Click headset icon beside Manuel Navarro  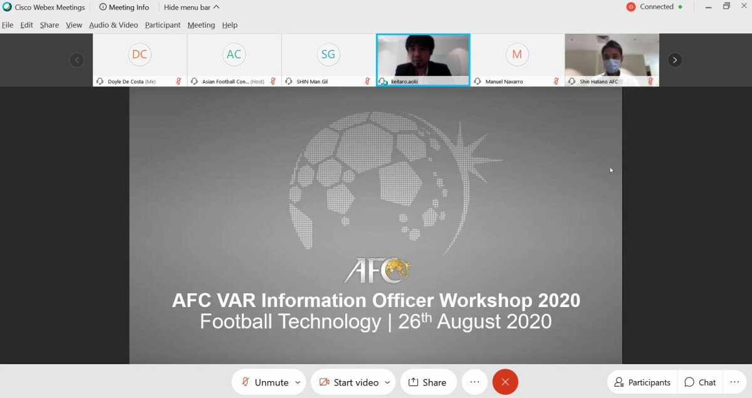(478, 81)
